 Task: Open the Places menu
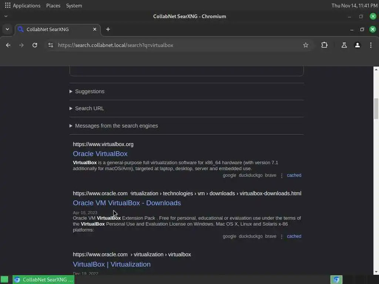pos(53,6)
